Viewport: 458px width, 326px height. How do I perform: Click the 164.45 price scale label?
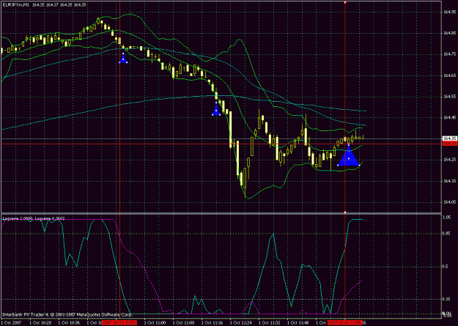coord(449,118)
